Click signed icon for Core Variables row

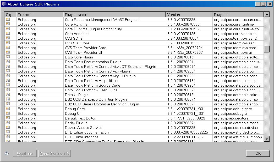[x=8, y=33]
